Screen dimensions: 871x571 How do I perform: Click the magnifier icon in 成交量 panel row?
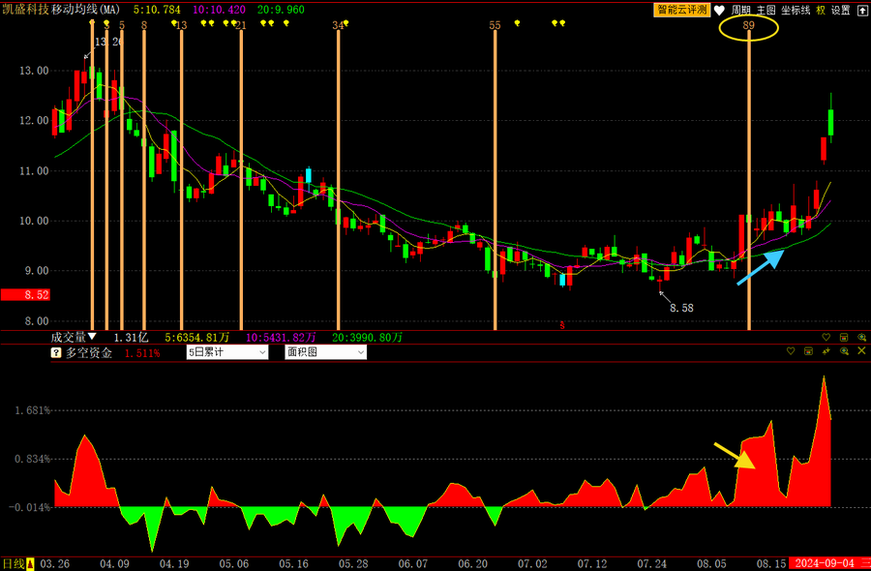861,337
